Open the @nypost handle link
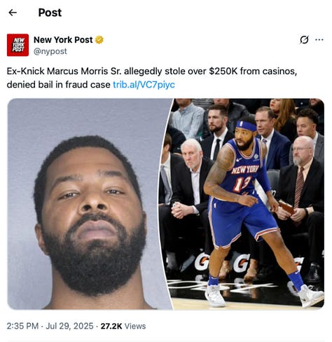This screenshot has width=332, height=342. coord(50,51)
